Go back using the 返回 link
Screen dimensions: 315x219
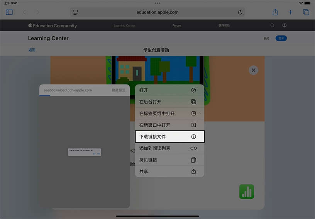(x=32, y=50)
